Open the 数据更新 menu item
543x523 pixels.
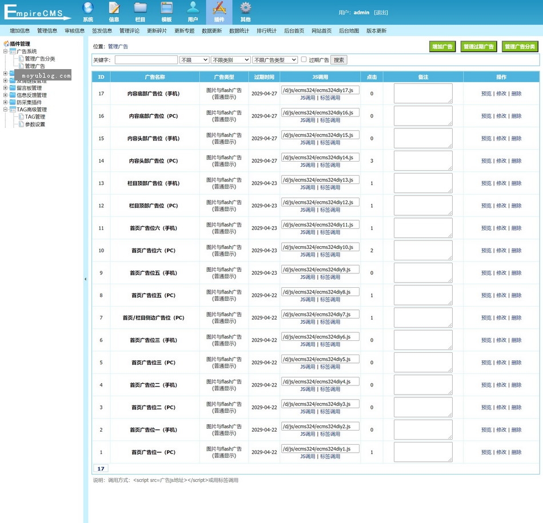[x=211, y=31]
